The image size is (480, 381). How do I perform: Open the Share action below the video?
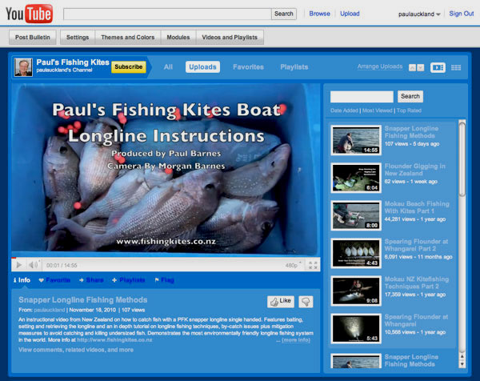coord(91,280)
